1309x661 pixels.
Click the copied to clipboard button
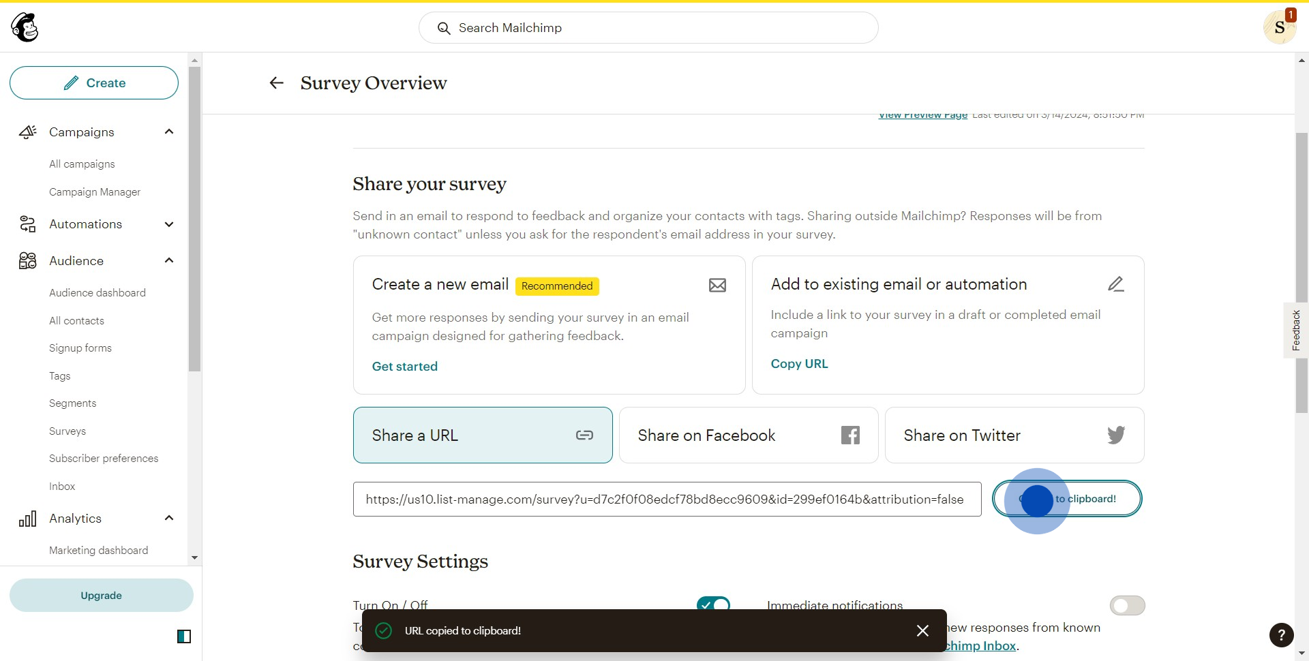coord(1067,499)
